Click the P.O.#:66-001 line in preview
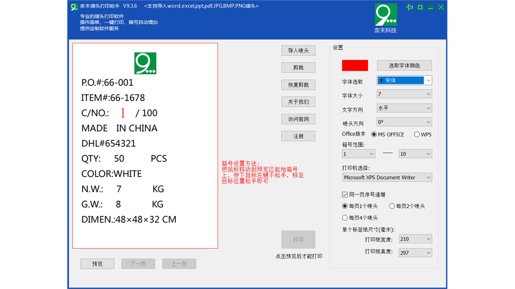 [107, 83]
